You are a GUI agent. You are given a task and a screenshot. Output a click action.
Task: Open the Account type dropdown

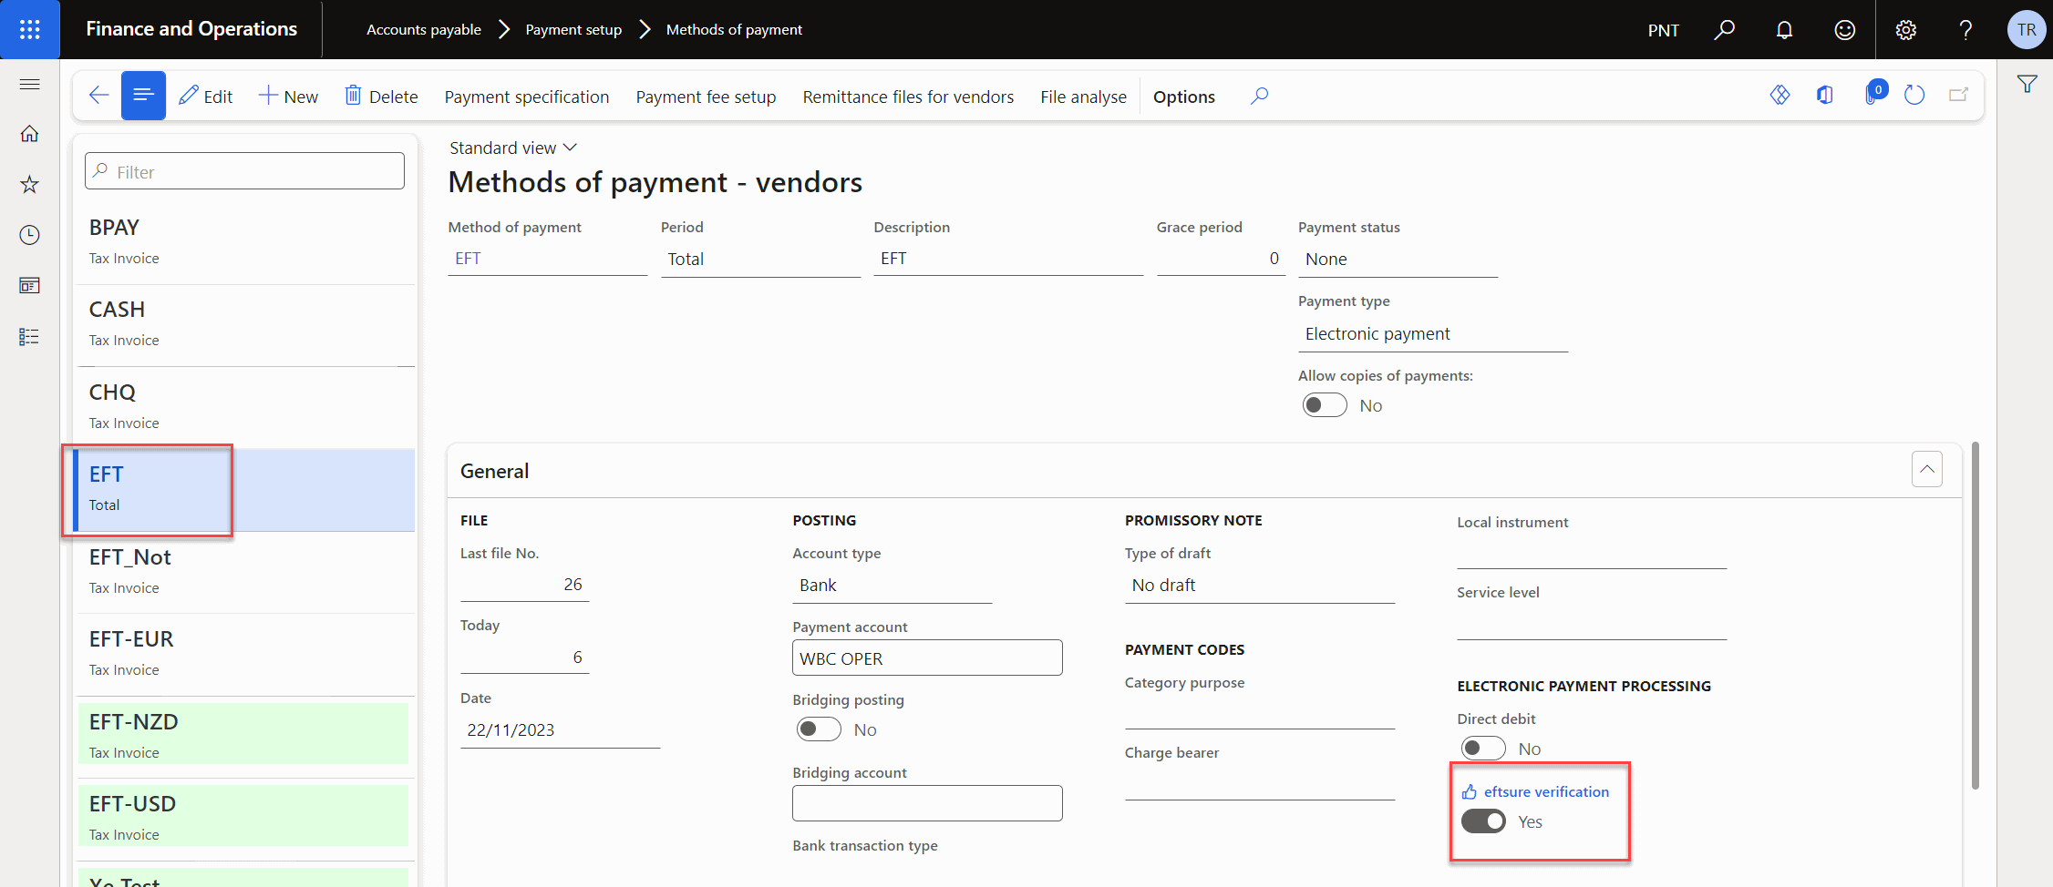(892, 586)
